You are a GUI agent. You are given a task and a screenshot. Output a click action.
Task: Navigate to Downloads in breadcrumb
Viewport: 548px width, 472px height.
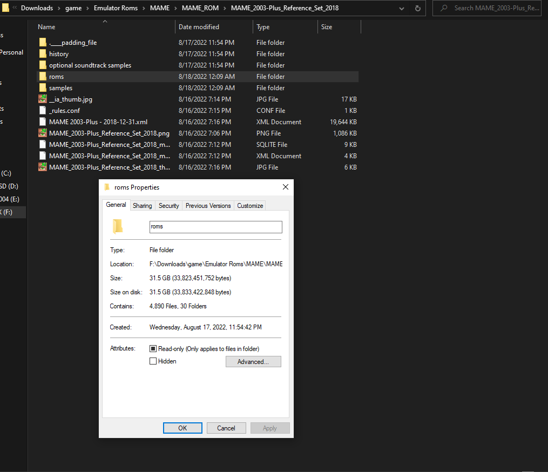[x=37, y=8]
